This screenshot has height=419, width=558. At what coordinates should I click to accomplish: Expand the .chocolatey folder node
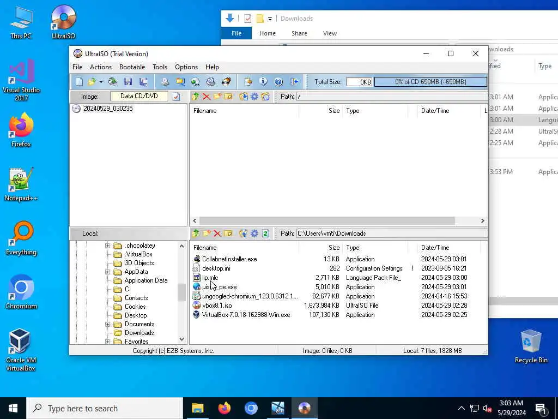[x=107, y=246]
